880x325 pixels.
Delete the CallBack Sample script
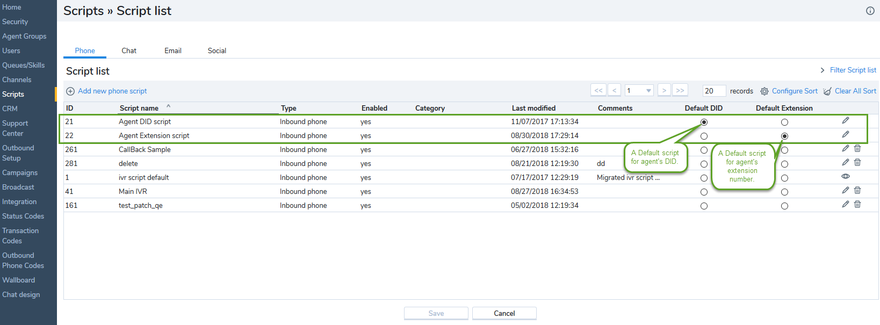[x=857, y=148]
